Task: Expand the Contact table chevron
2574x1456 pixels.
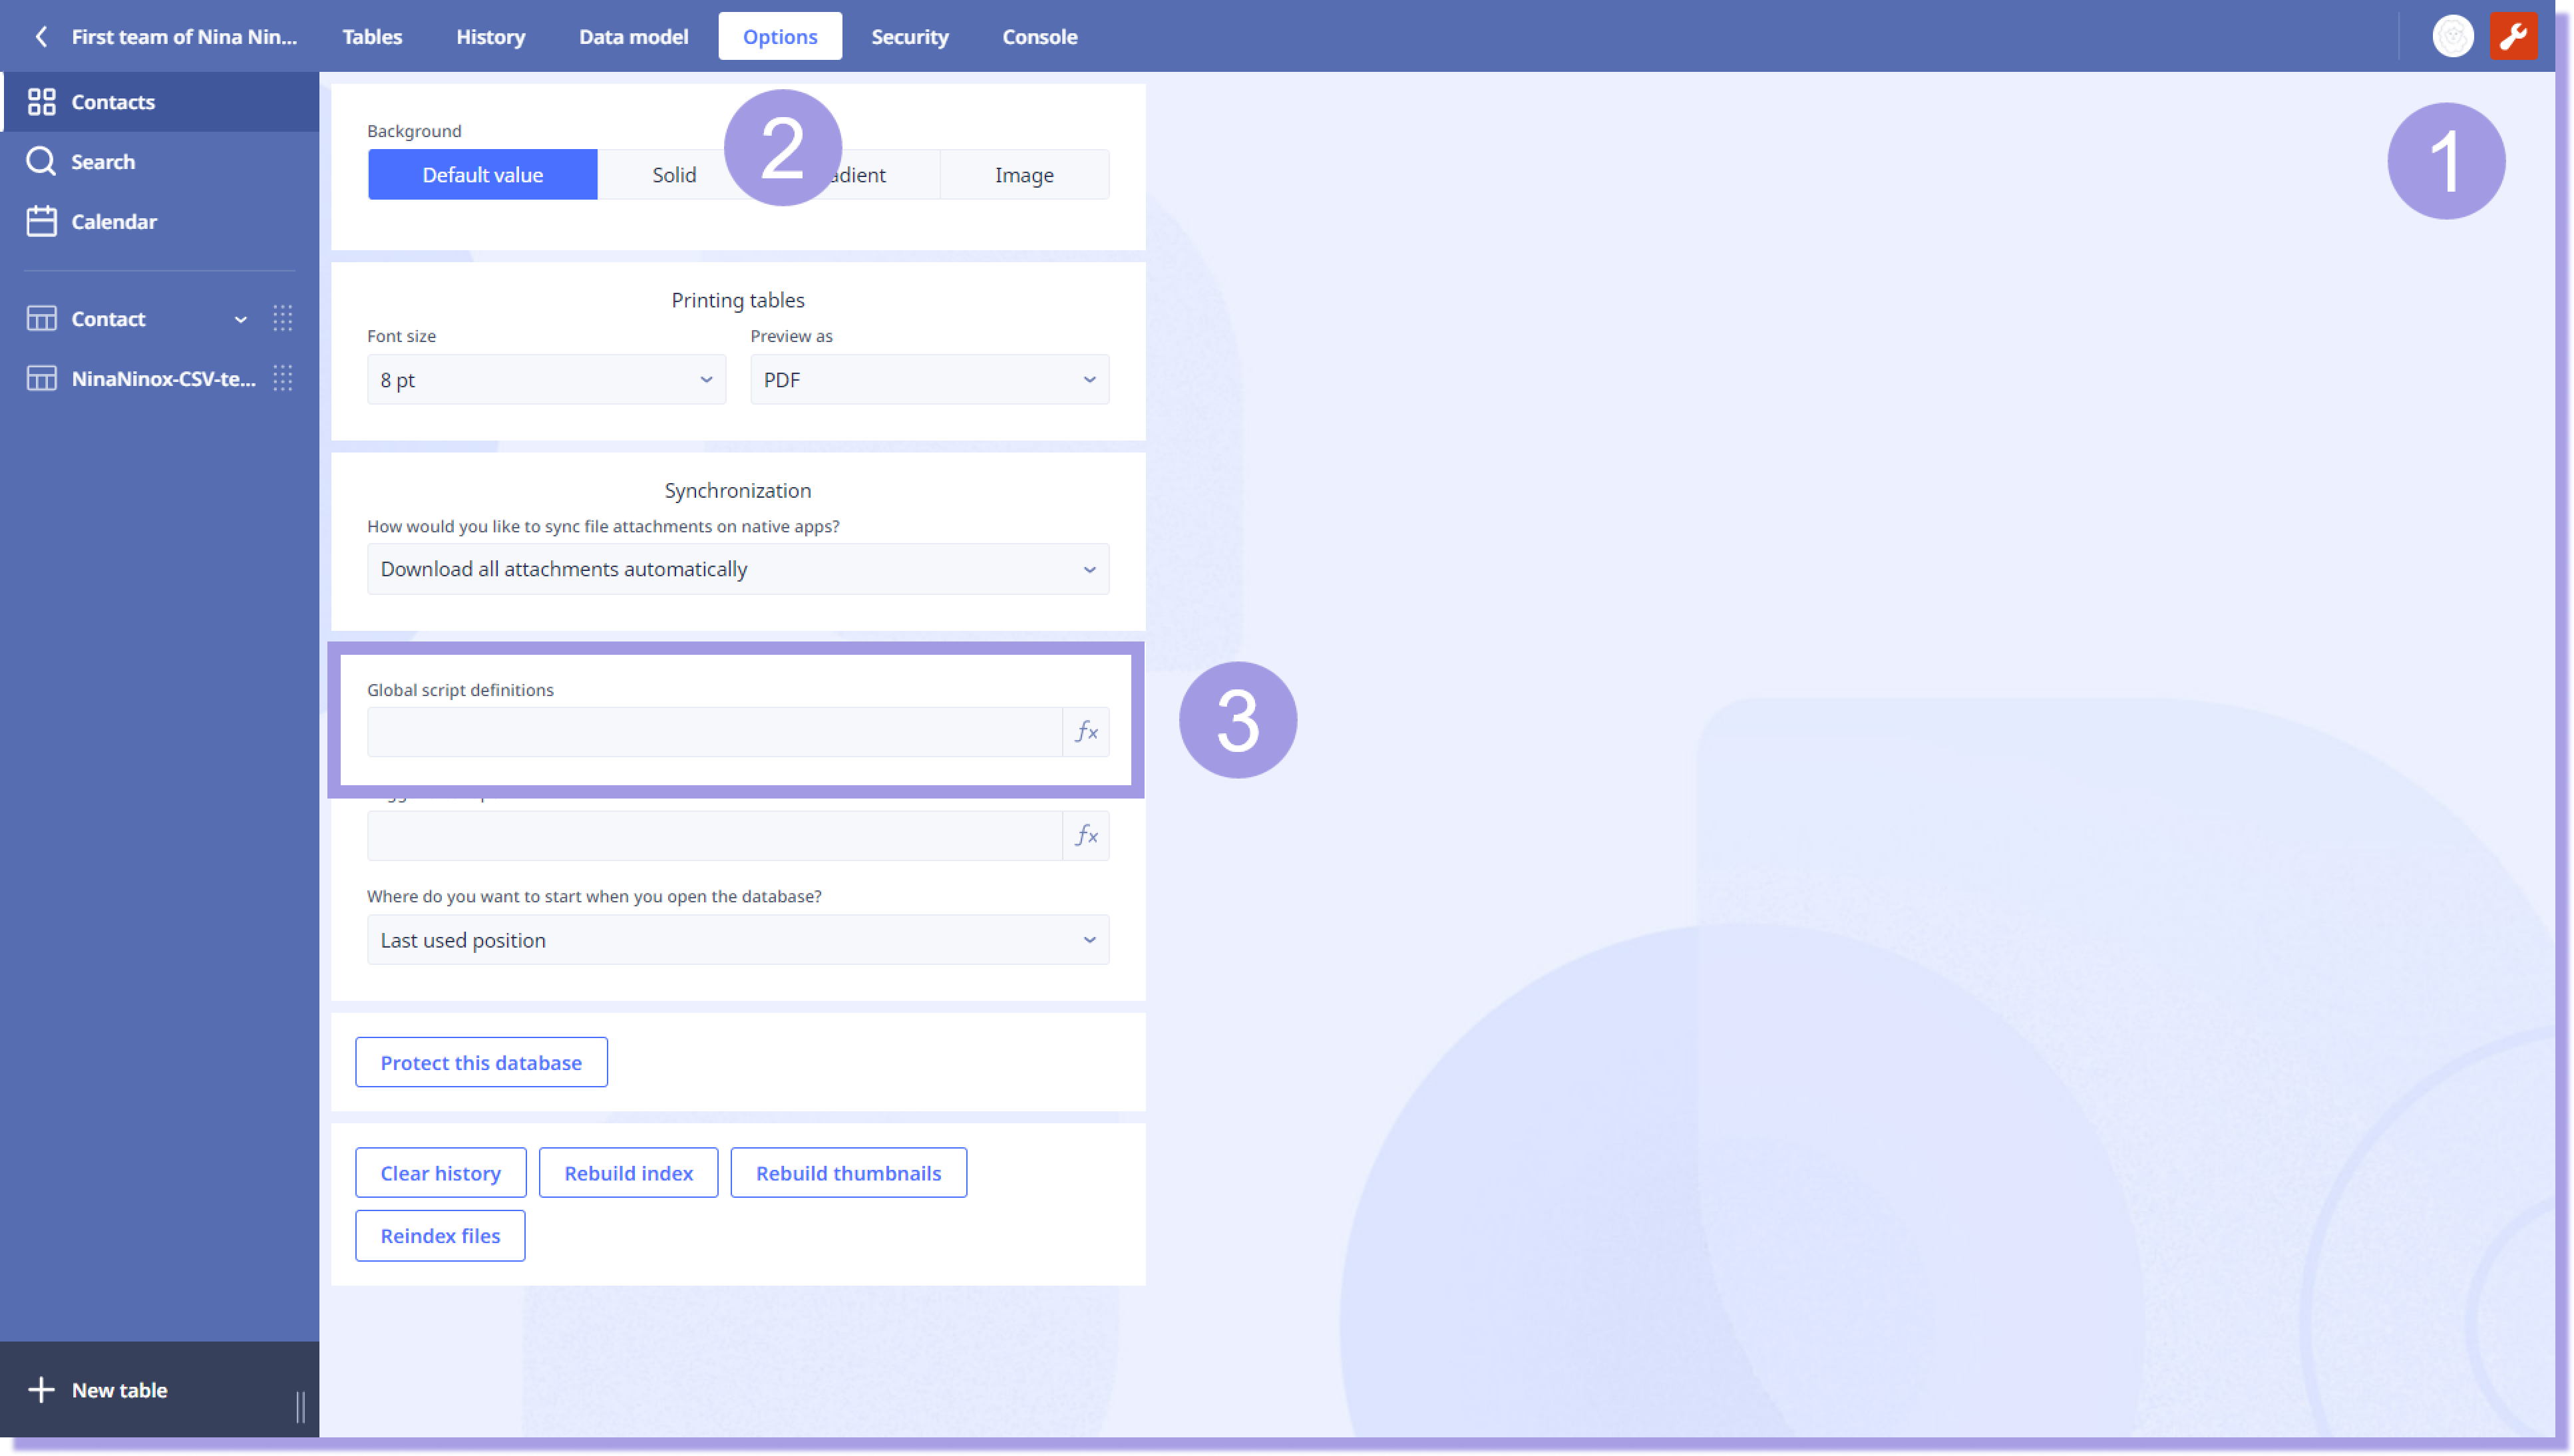Action: [x=241, y=320]
